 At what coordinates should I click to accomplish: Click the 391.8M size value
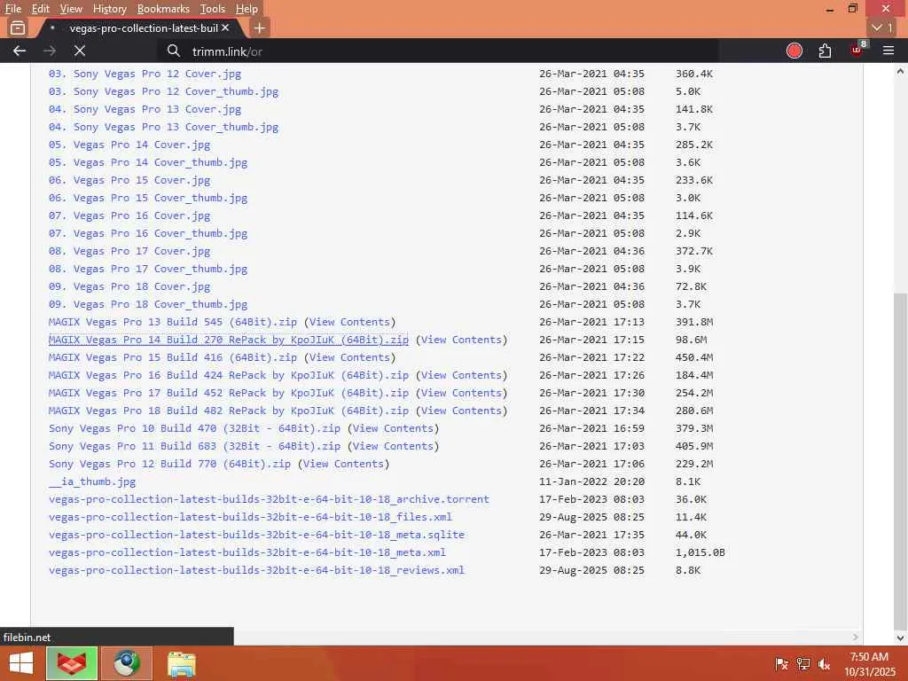click(694, 322)
